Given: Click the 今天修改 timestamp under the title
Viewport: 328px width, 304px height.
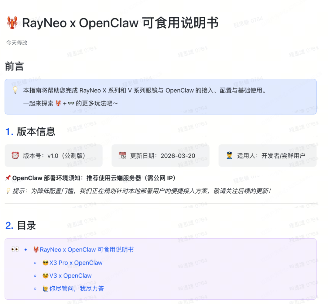Looking at the screenshot, I should coord(17,43).
